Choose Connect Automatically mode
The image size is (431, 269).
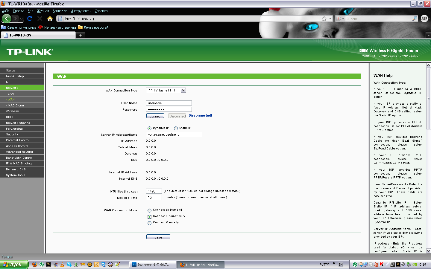click(149, 217)
